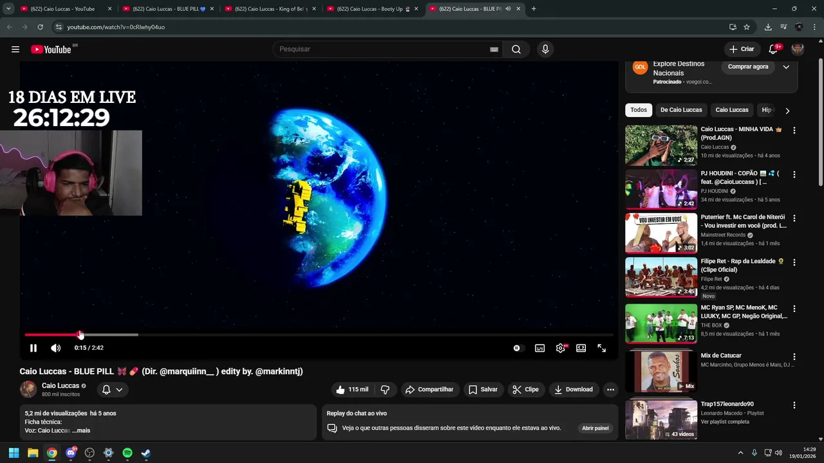This screenshot has height=463, width=824.
Task: Open options for MINHA VIDA video
Action: 794,130
